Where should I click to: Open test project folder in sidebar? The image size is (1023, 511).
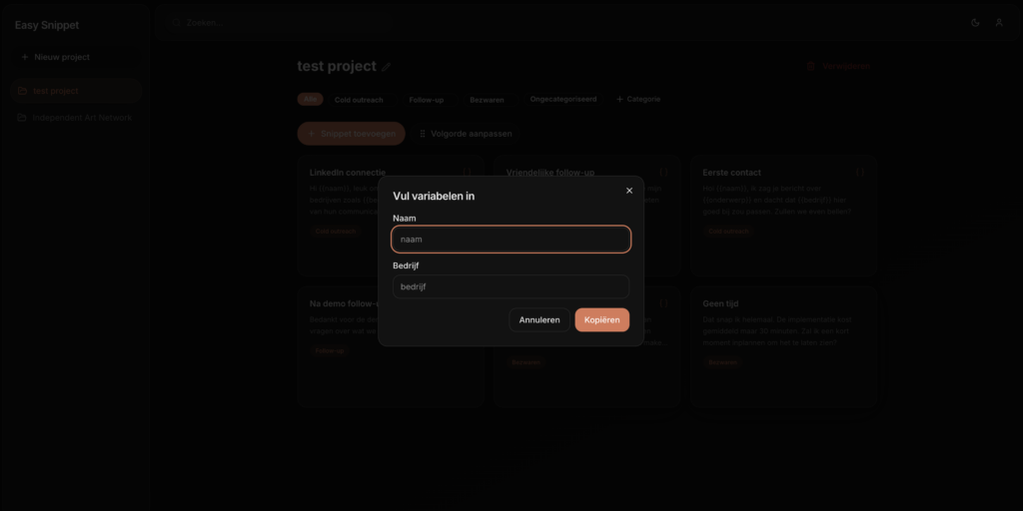(55, 91)
